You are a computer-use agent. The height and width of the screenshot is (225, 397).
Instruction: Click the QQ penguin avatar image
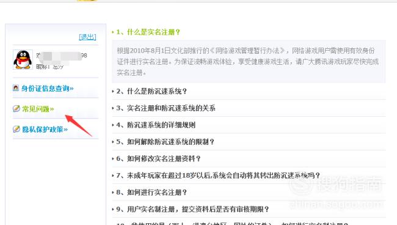click(23, 59)
